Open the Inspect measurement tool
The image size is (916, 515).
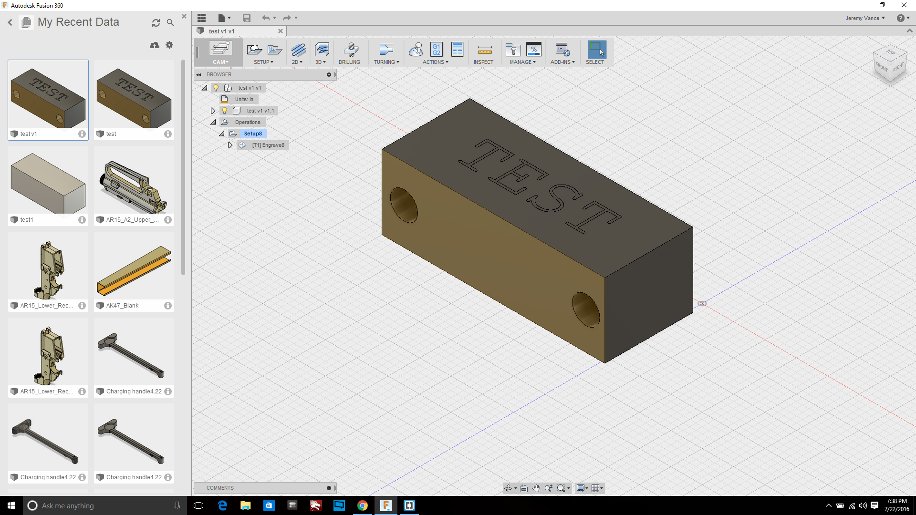(484, 52)
